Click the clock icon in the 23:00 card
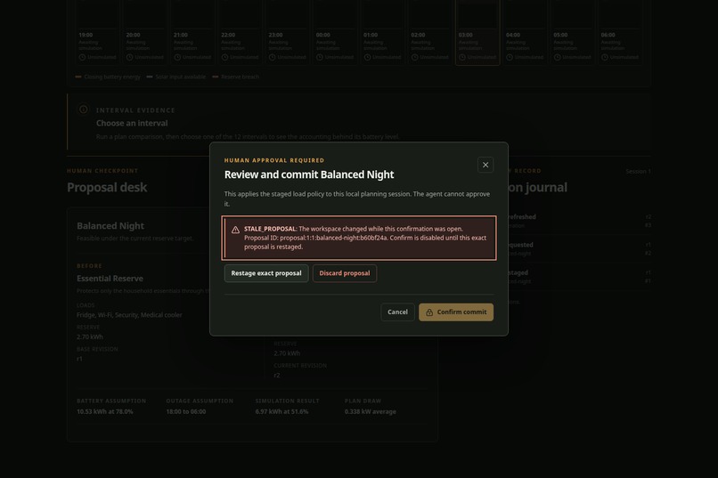Viewport: 718px width, 478px height. tap(273, 57)
